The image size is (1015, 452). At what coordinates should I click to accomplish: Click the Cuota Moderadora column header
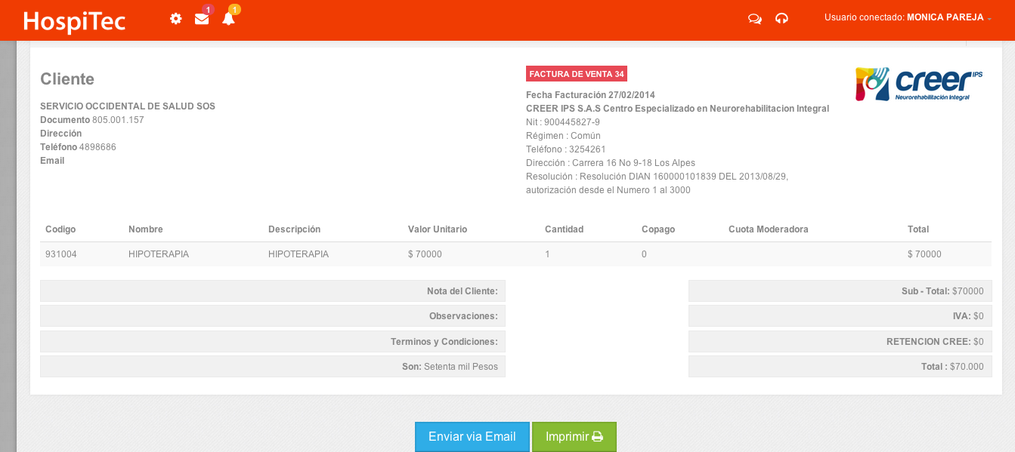pyautogui.click(x=768, y=229)
